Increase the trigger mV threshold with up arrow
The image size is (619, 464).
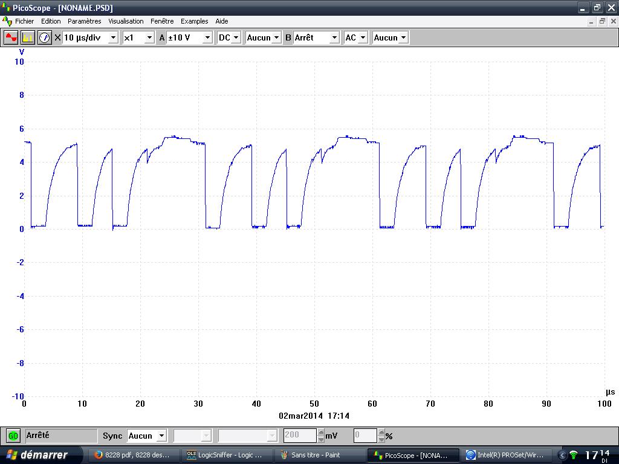point(321,433)
